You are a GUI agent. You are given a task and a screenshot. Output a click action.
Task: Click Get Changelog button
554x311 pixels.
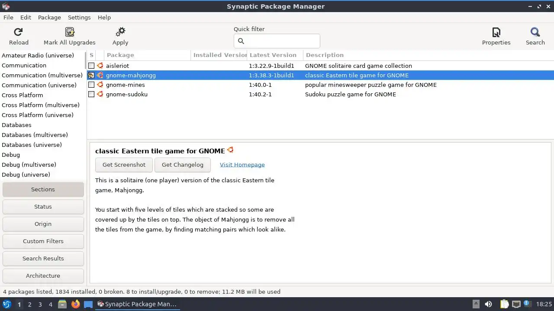click(x=182, y=165)
